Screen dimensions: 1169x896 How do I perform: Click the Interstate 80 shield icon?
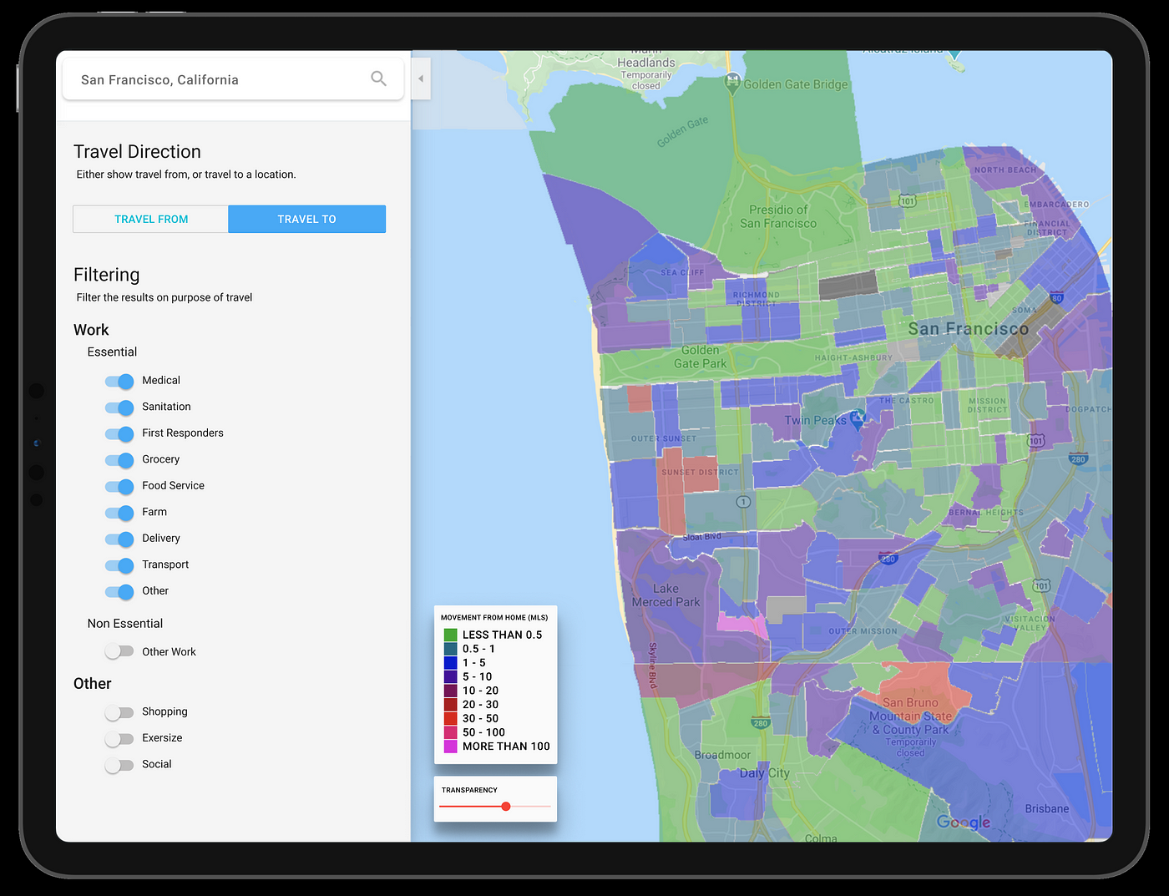[x=1057, y=298]
